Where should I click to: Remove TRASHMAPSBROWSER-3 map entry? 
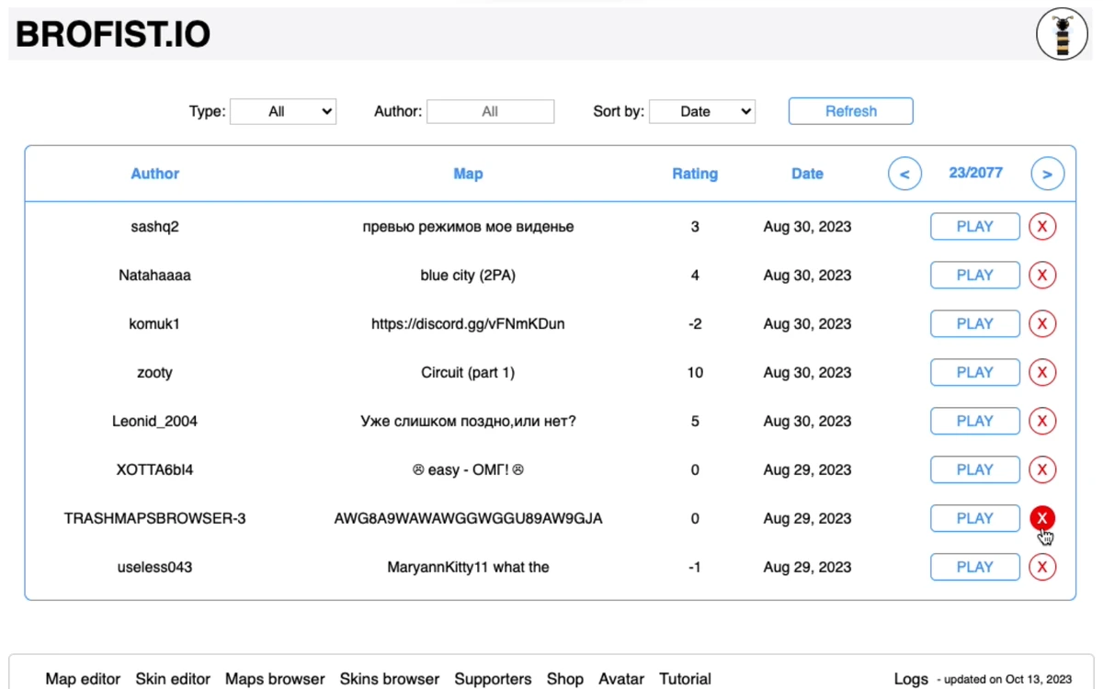pos(1041,518)
